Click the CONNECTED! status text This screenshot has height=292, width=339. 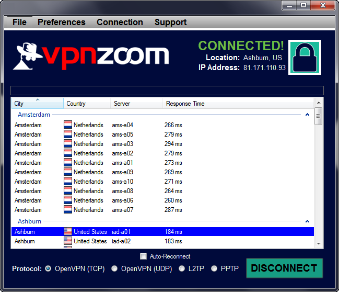click(x=241, y=46)
